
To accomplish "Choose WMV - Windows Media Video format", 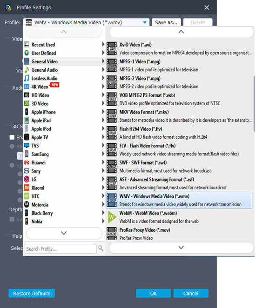I will click(179, 200).
